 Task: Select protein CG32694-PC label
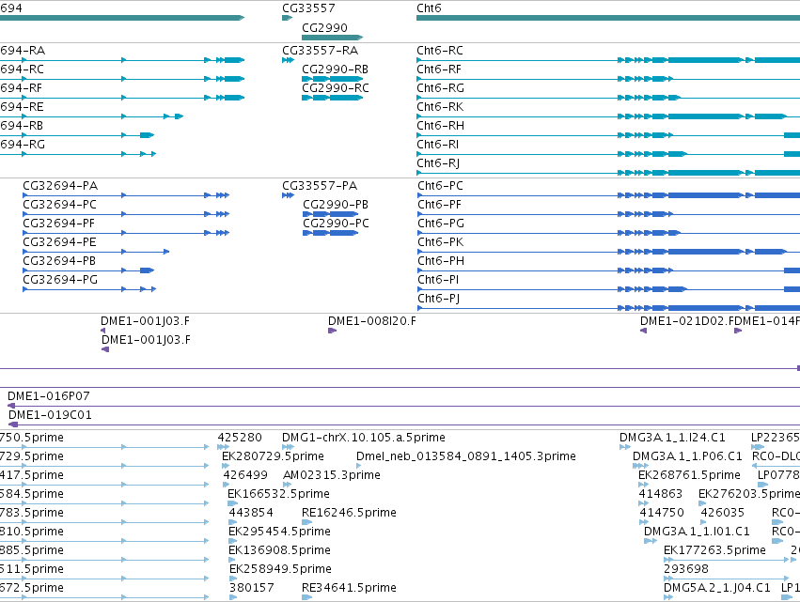pos(59,205)
